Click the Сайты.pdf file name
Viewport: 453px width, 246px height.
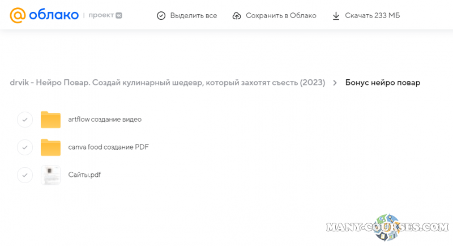tap(84, 175)
